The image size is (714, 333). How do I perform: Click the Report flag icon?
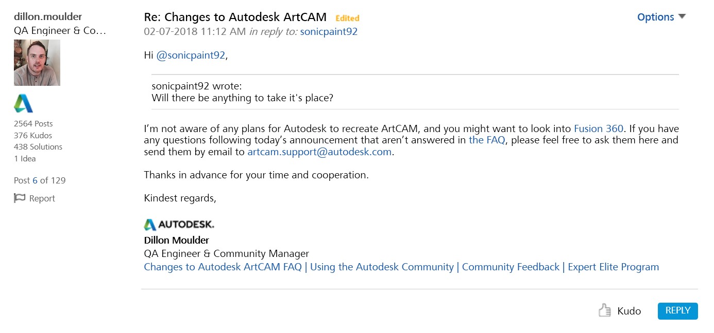[x=20, y=198]
